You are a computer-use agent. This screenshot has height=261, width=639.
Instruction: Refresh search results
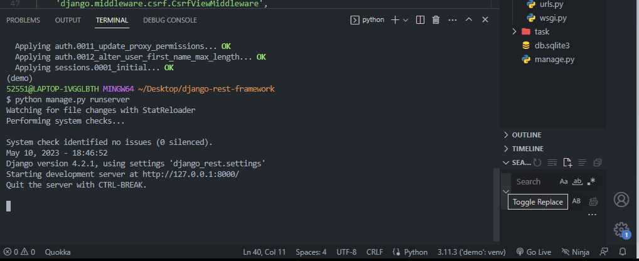click(x=537, y=163)
